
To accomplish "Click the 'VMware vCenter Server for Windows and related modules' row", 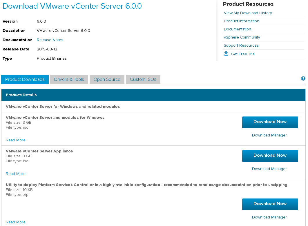I will [x=153, y=107].
